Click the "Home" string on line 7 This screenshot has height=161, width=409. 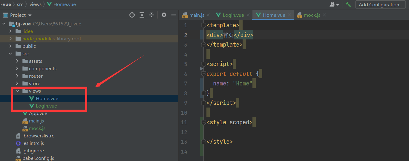click(x=243, y=83)
